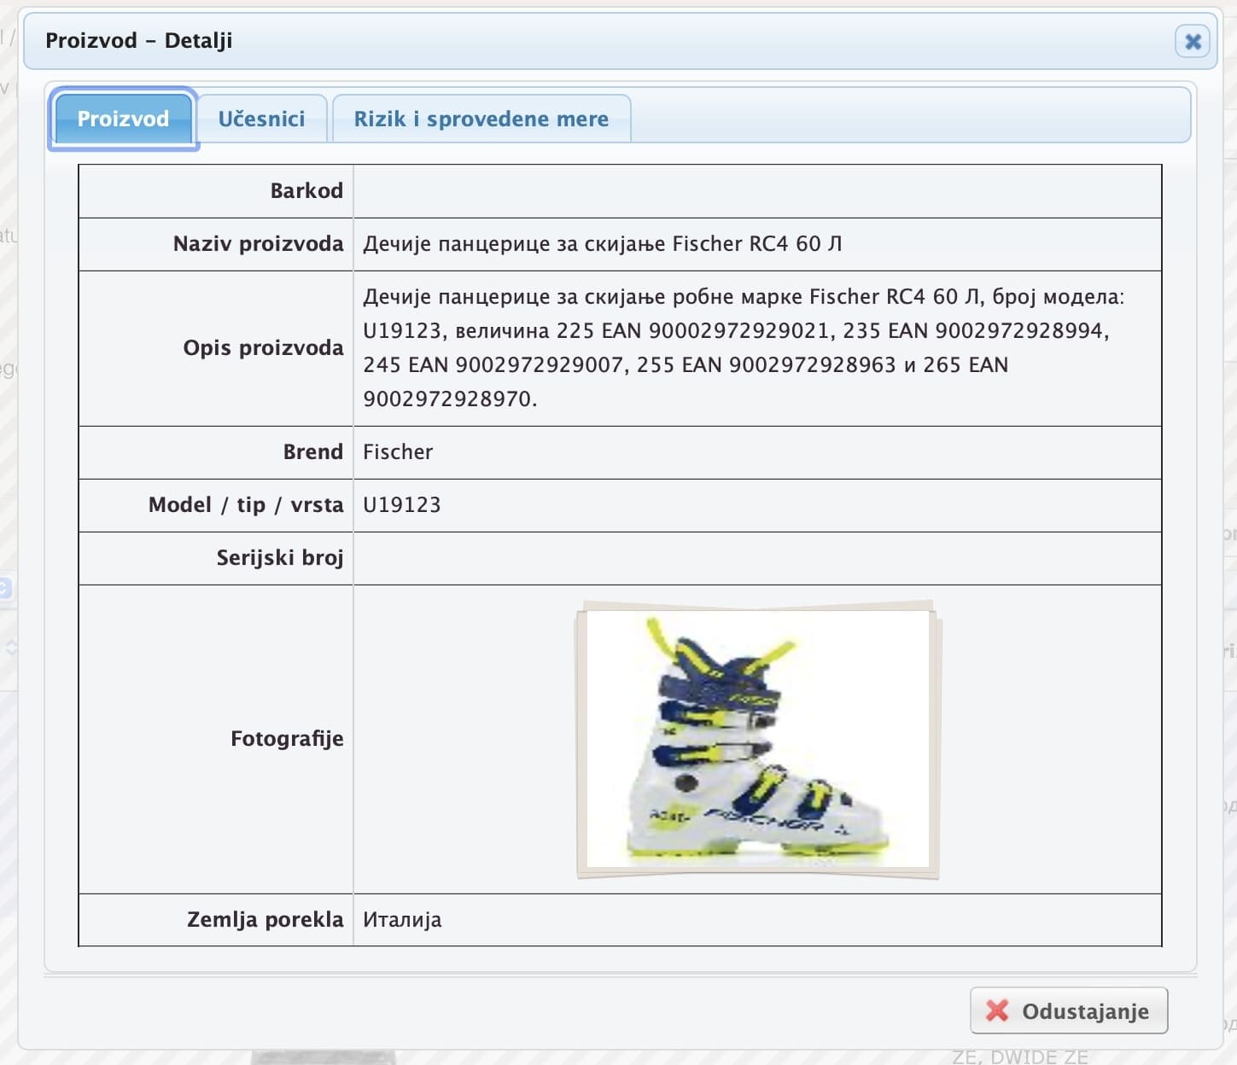
Task: Select the Proizvod tab
Action: (x=123, y=119)
